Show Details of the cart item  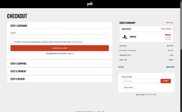[166, 29]
